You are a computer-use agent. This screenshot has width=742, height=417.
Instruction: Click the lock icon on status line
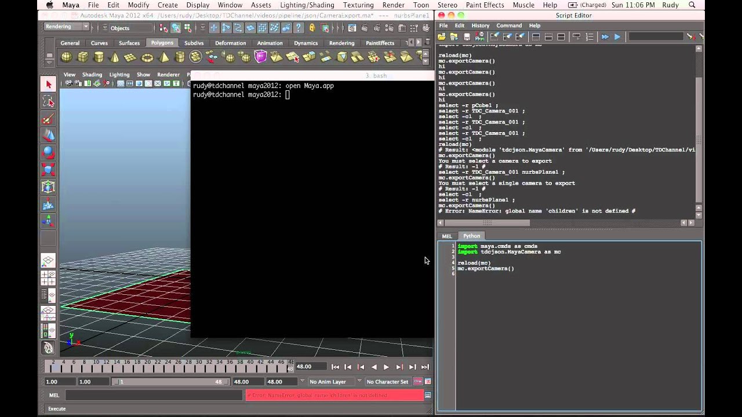tap(312, 28)
